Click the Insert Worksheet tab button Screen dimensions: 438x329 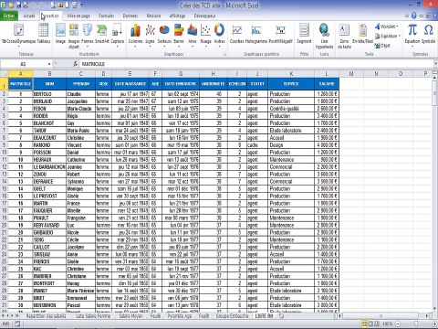(281, 316)
